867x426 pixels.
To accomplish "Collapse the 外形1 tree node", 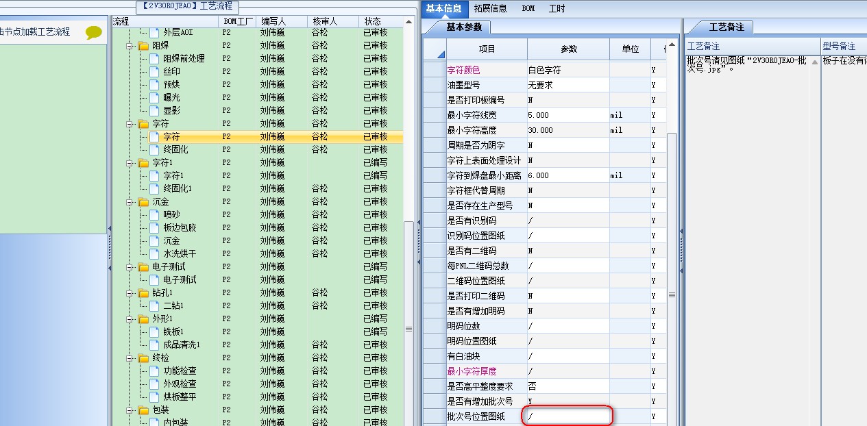I will click(130, 319).
